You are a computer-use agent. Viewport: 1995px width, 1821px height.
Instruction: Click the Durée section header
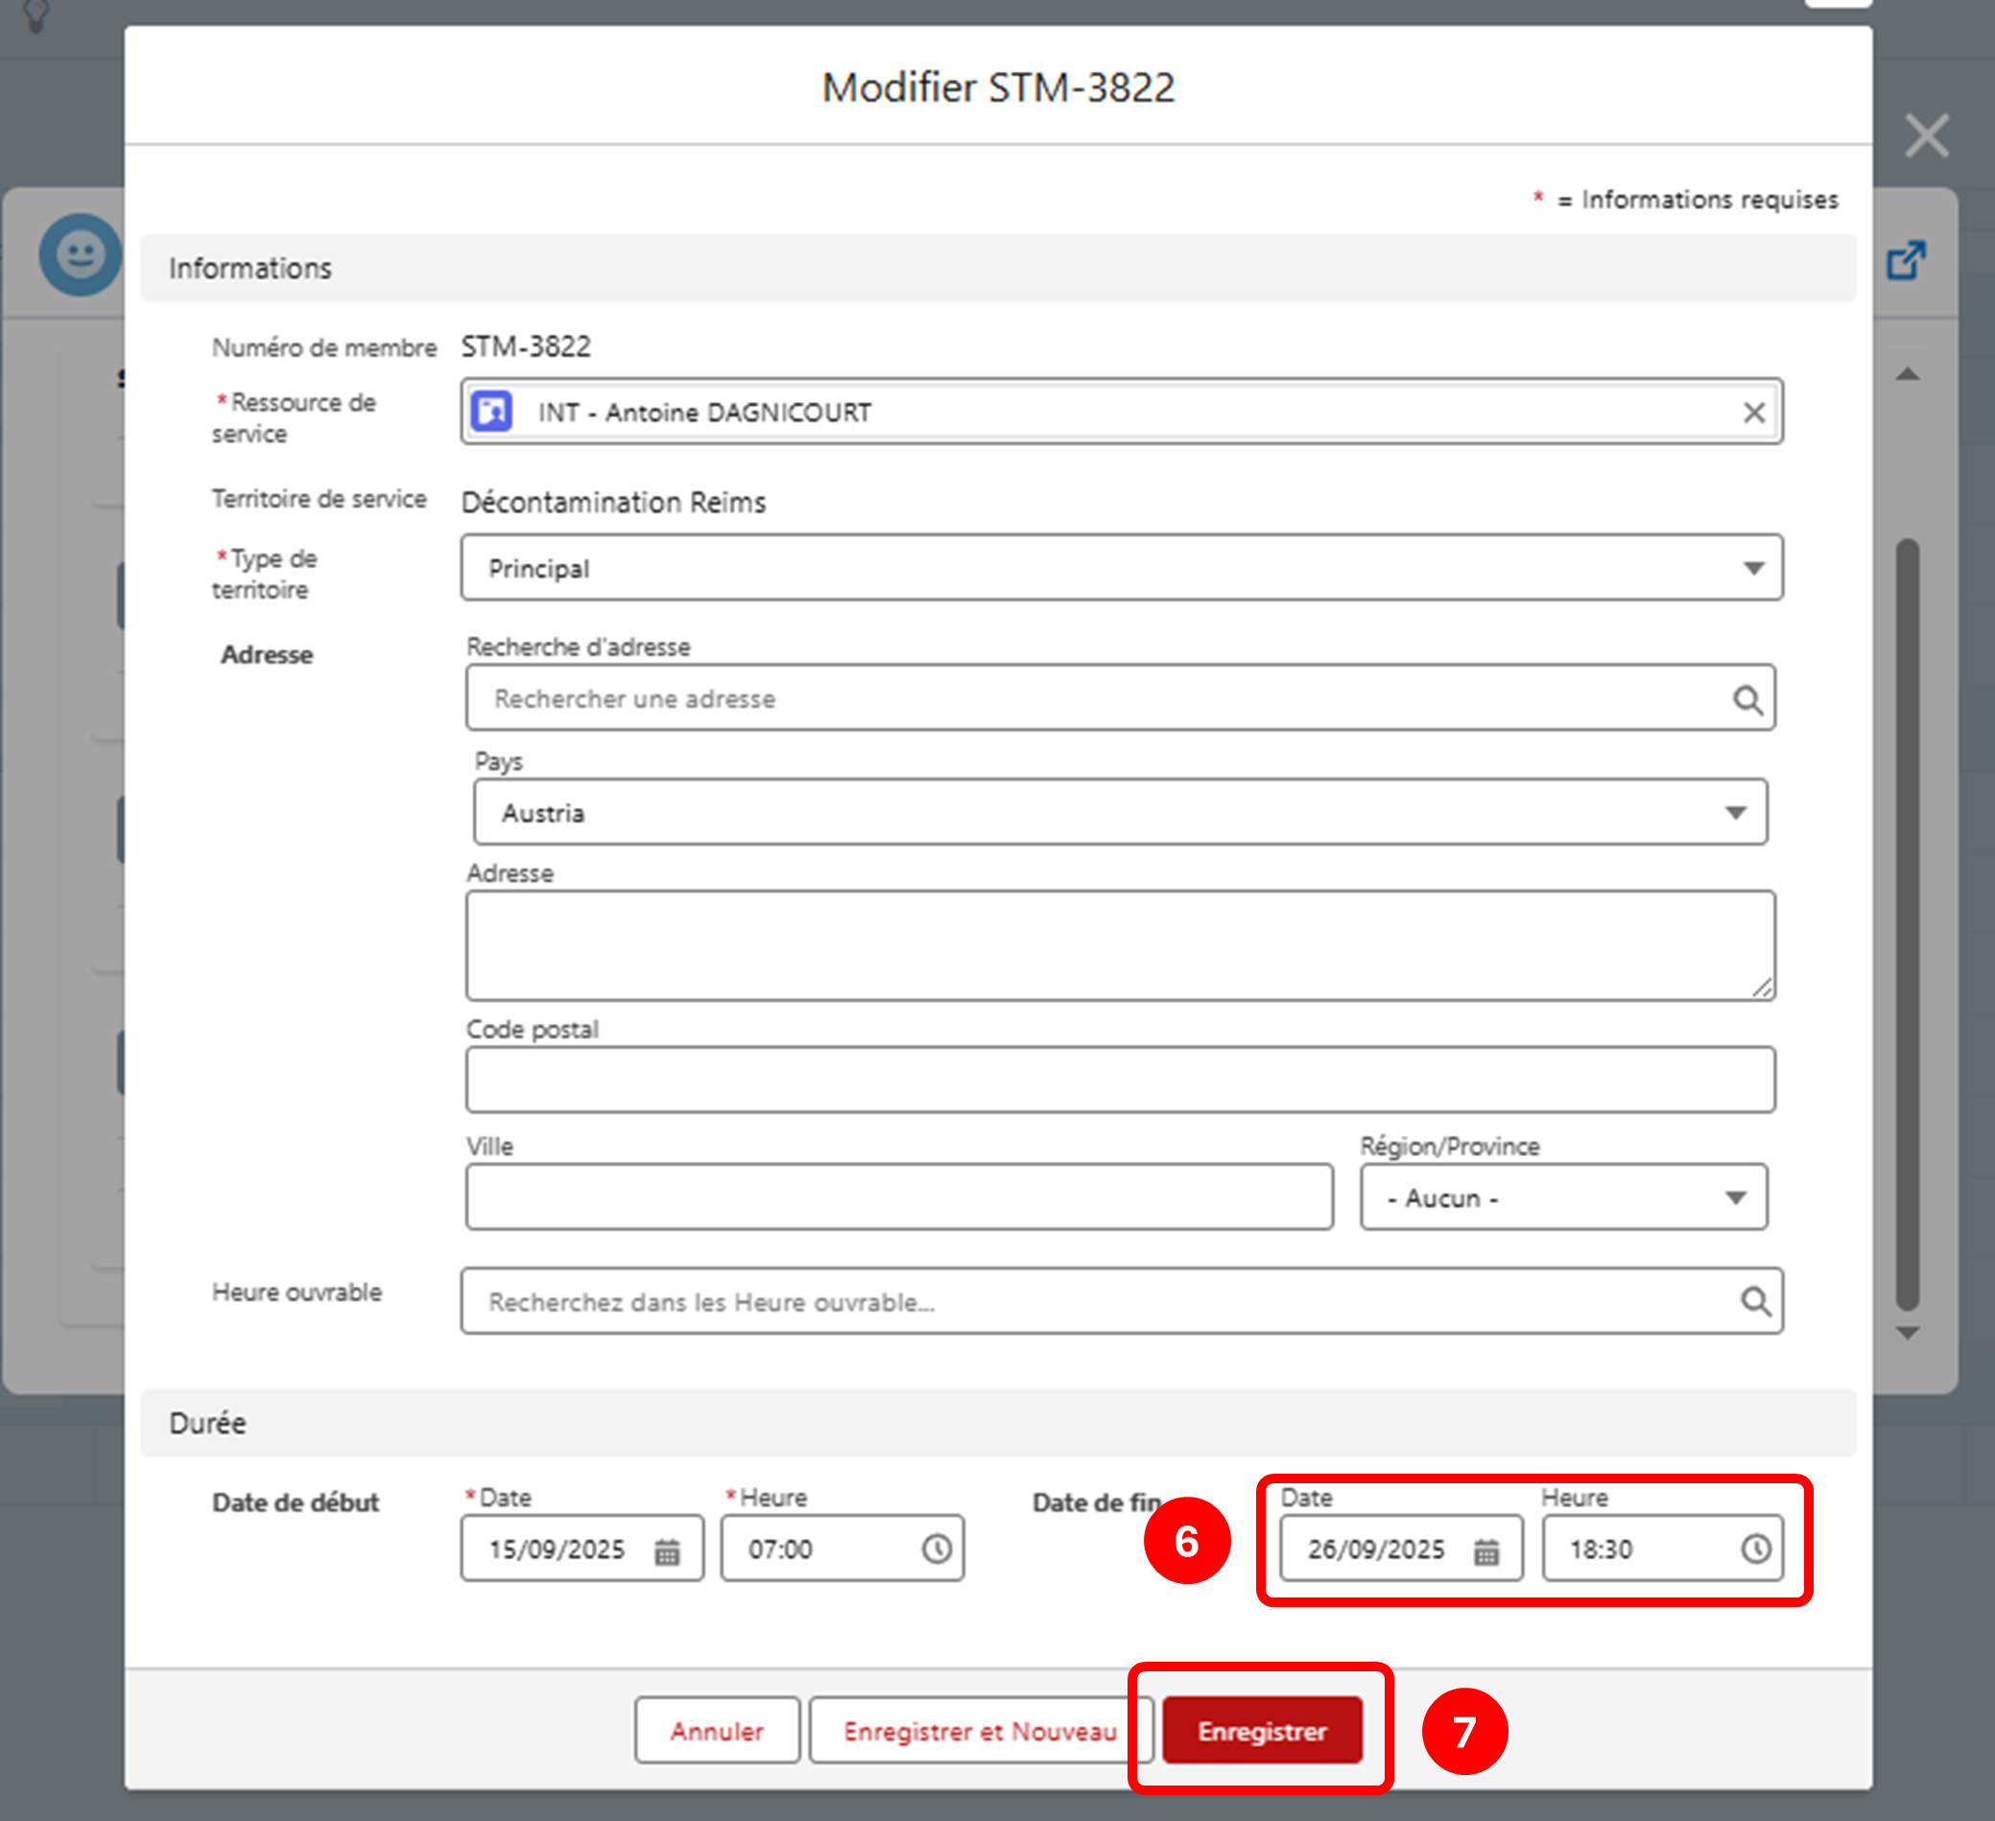(x=998, y=1423)
